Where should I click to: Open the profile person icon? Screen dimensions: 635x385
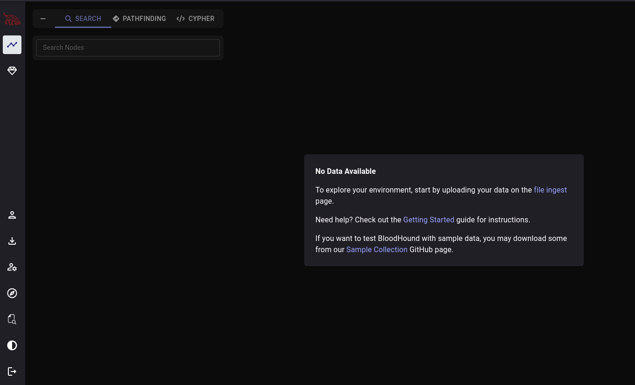12,215
